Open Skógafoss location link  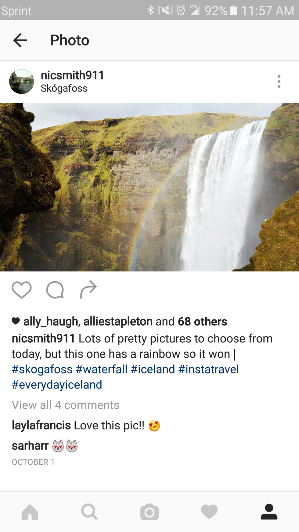(x=64, y=88)
